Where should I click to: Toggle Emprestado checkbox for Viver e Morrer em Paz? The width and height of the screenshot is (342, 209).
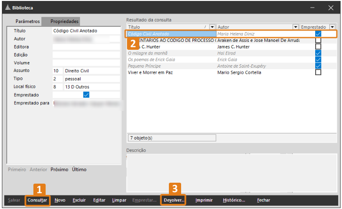click(x=318, y=72)
